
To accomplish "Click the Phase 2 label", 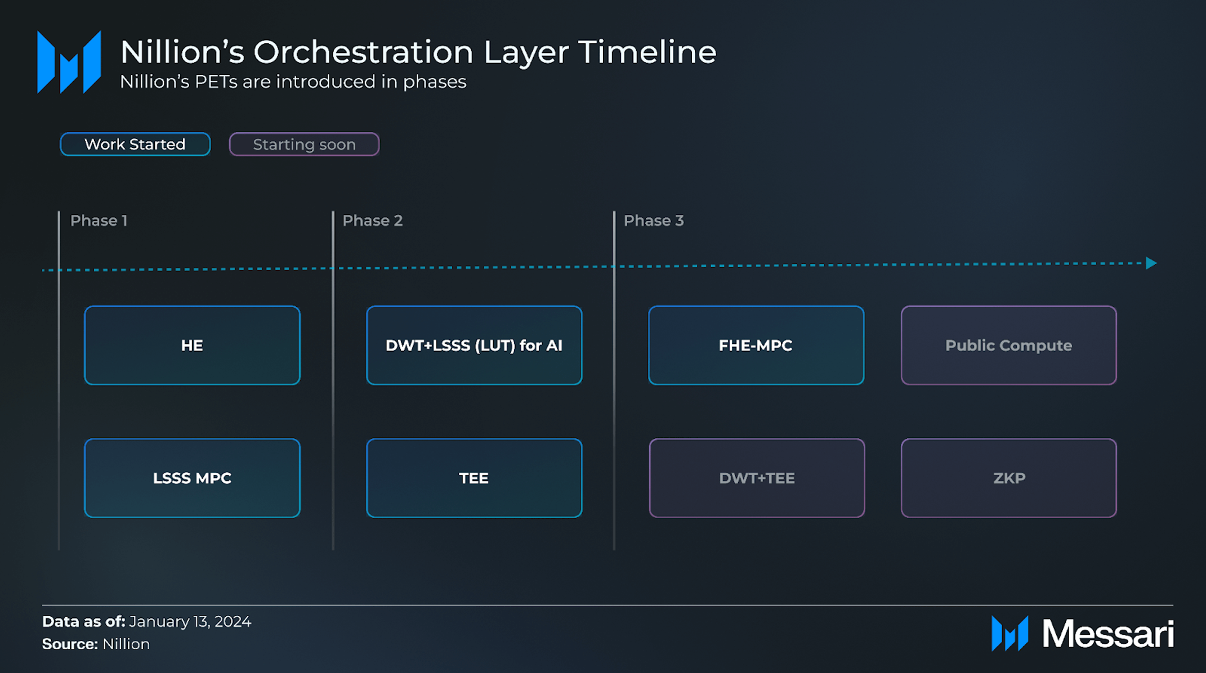I will pyautogui.click(x=372, y=221).
